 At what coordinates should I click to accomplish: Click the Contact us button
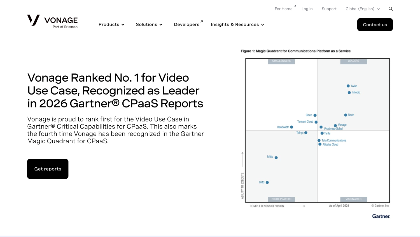point(375,25)
